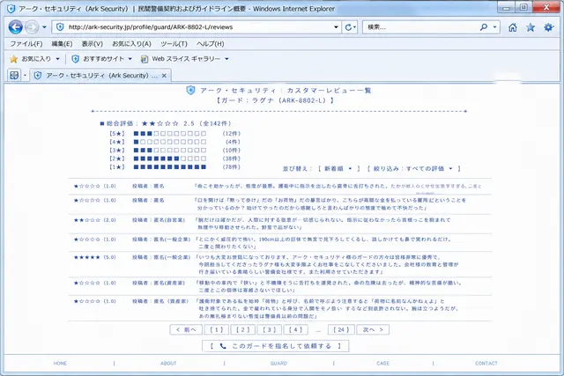
Task: Go to home page icon
Action: 513,27
